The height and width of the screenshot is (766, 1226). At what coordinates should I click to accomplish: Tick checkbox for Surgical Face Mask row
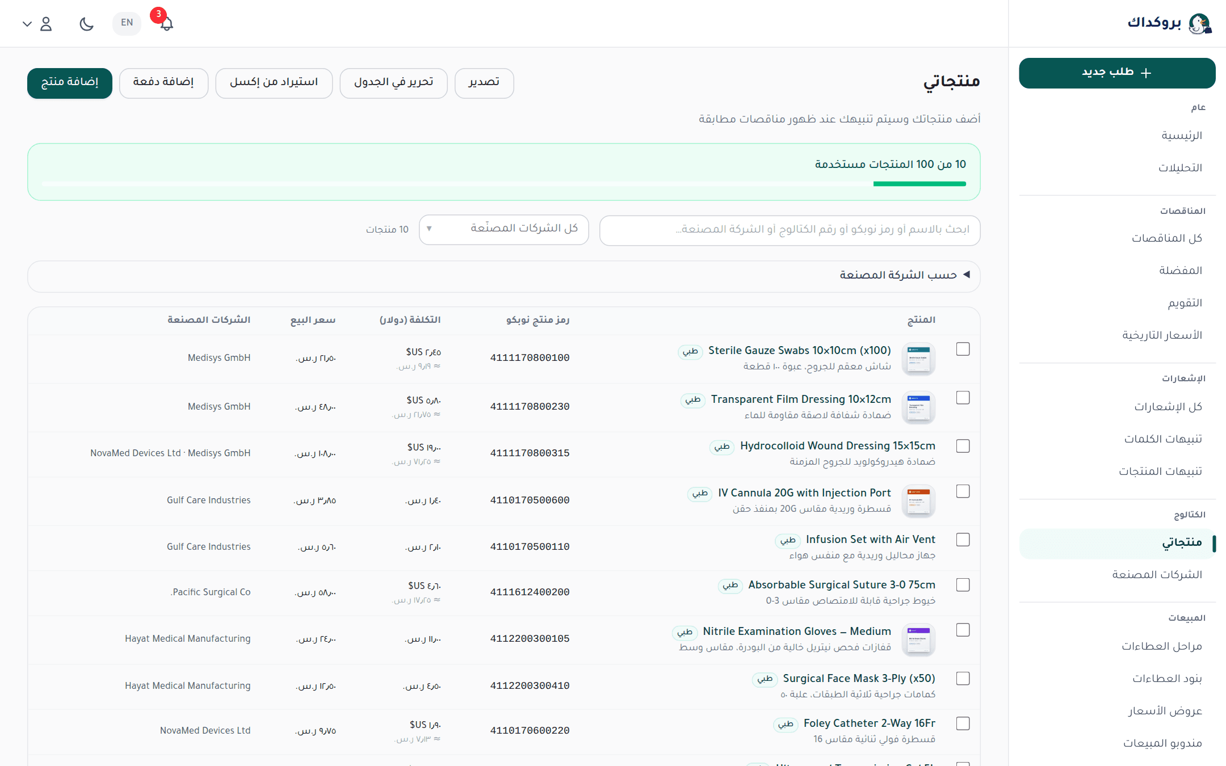[x=963, y=679]
